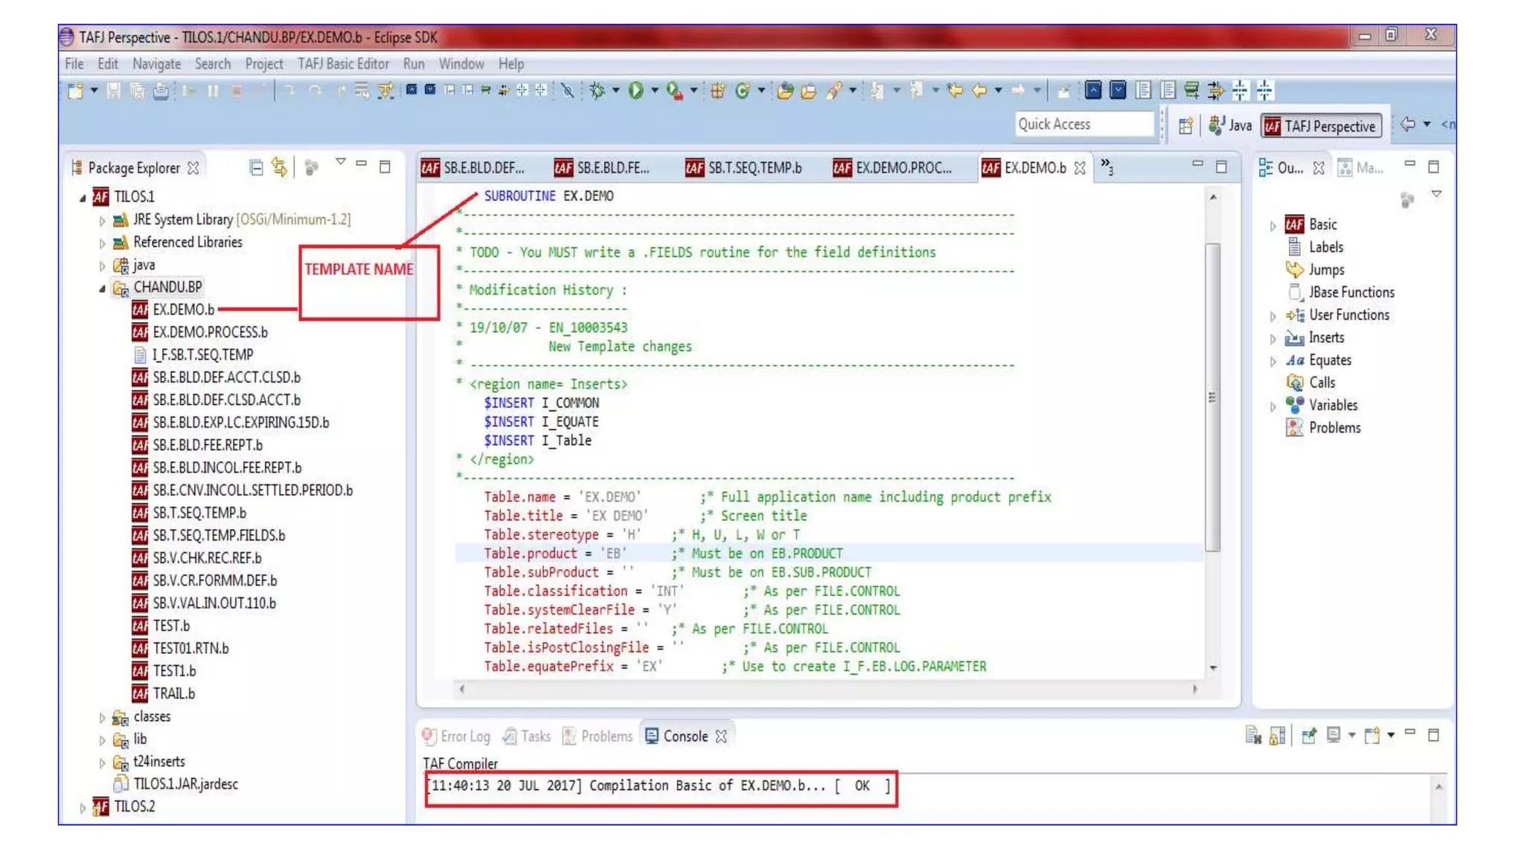Viewport: 1524px width, 857px height.
Task: Click Collapse All in Package Explorer
Action: click(x=256, y=167)
